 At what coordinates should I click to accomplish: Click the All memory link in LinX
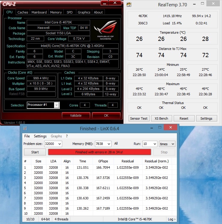point(116,143)
